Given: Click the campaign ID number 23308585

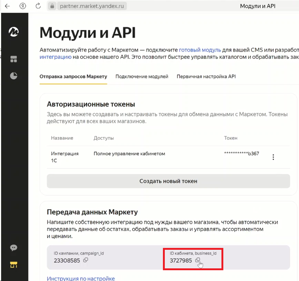Looking at the screenshot, I should tap(67, 260).
